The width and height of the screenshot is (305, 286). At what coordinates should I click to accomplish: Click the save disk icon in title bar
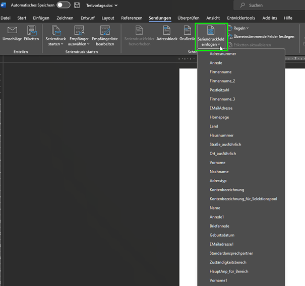(x=77, y=5)
